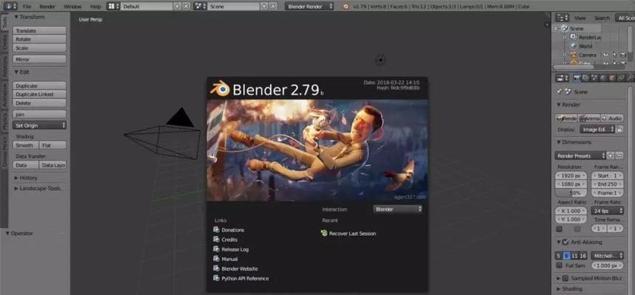Toggle Camera selectability cursor in outliner
This screenshot has width=635, height=295.
615,55
